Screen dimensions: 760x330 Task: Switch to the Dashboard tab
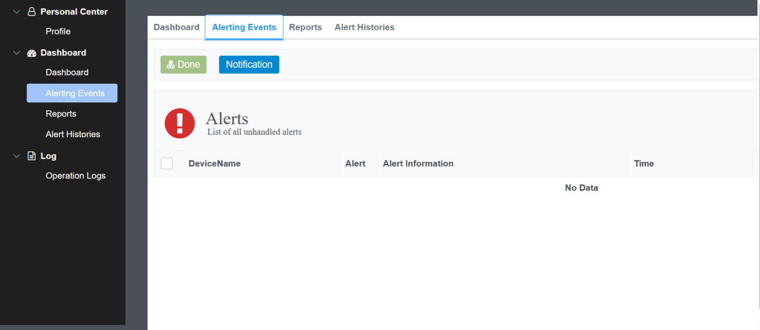[x=177, y=27]
